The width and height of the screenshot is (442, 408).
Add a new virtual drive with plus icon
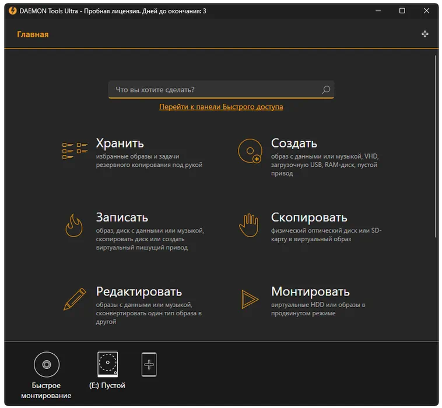pos(149,364)
